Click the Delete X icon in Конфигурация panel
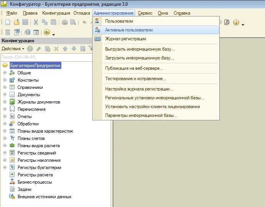Viewport: 265px width, 207px height. pos(56,49)
